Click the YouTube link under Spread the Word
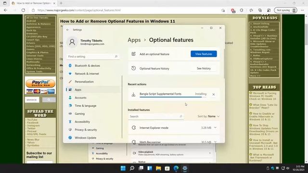This screenshot has height=173, width=308. pyautogui.click(x=32, y=120)
